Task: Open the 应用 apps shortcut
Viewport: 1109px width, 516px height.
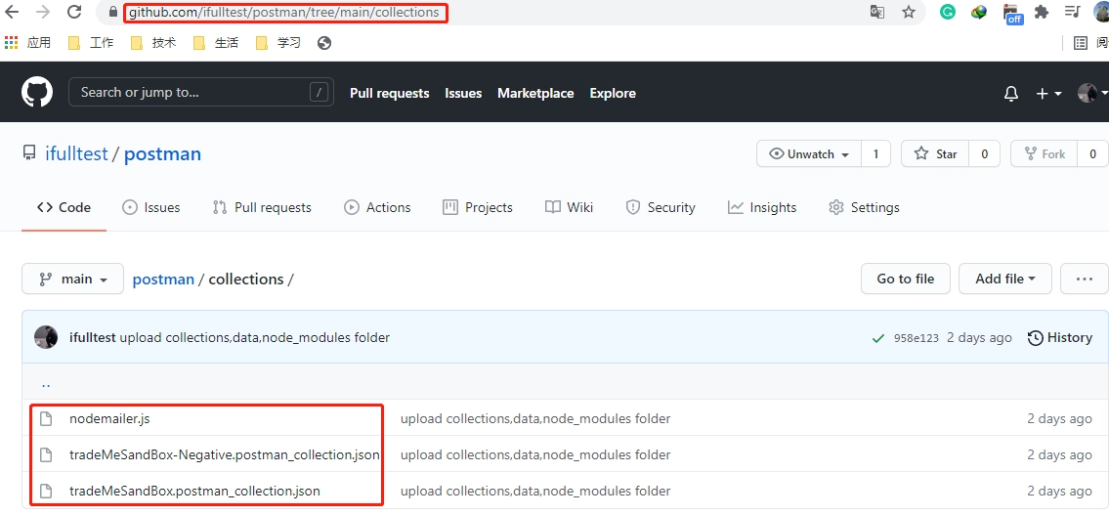Action: click(x=27, y=43)
